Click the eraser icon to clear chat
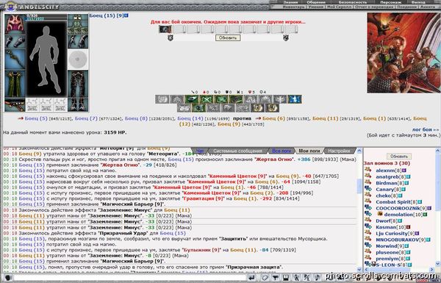 (265, 278)
